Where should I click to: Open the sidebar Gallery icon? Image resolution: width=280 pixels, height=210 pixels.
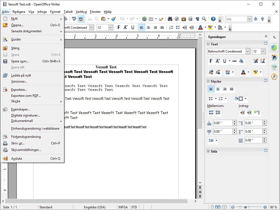pos(274,67)
